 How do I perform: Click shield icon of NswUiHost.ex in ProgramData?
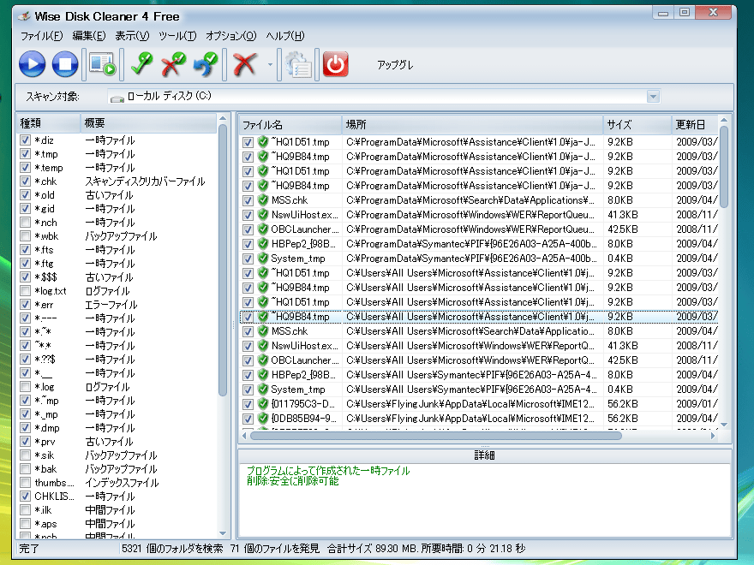[262, 215]
